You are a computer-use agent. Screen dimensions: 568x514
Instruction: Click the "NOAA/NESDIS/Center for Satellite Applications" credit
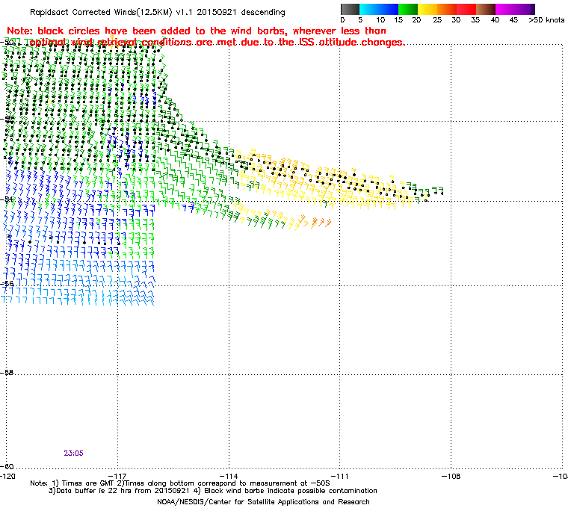[263, 502]
